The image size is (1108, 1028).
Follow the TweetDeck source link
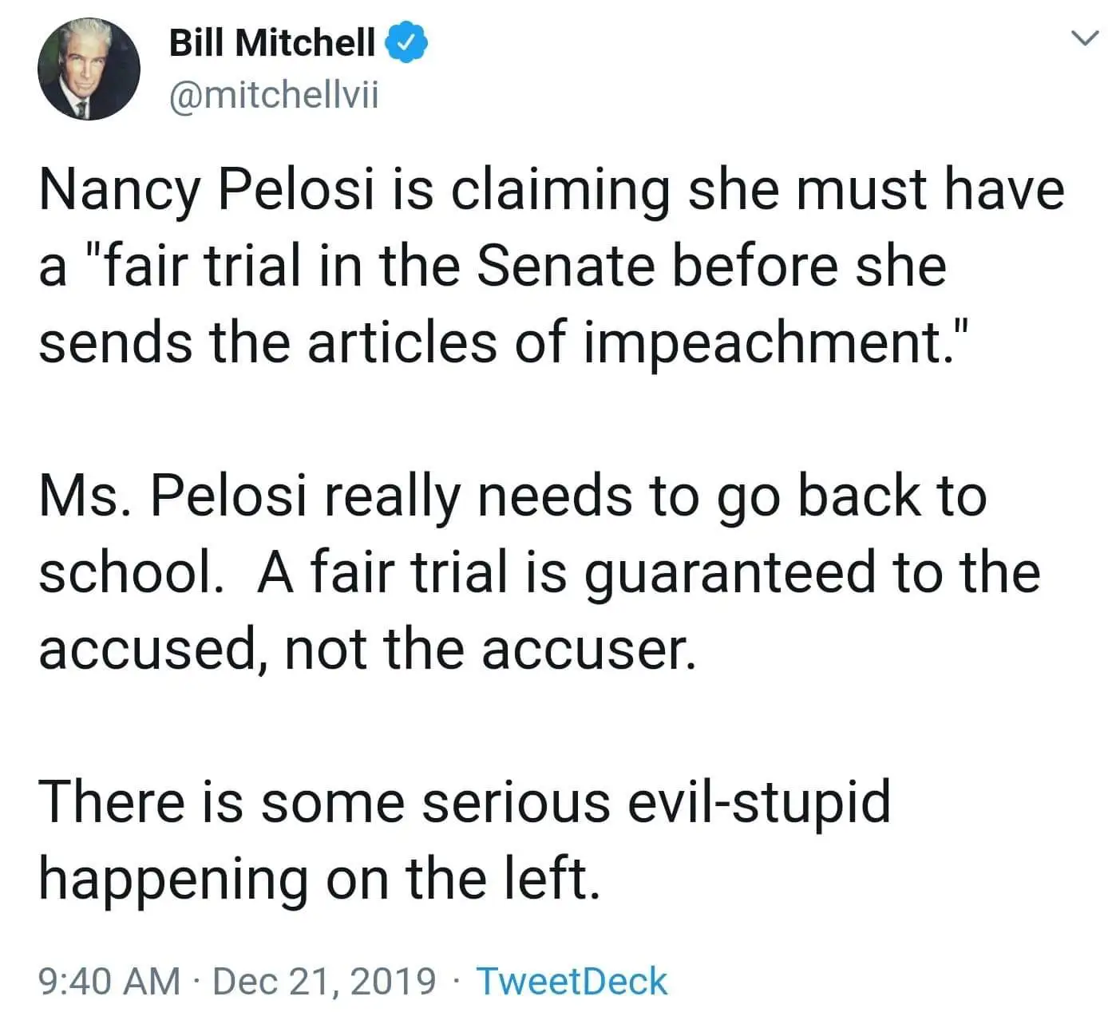(x=572, y=981)
